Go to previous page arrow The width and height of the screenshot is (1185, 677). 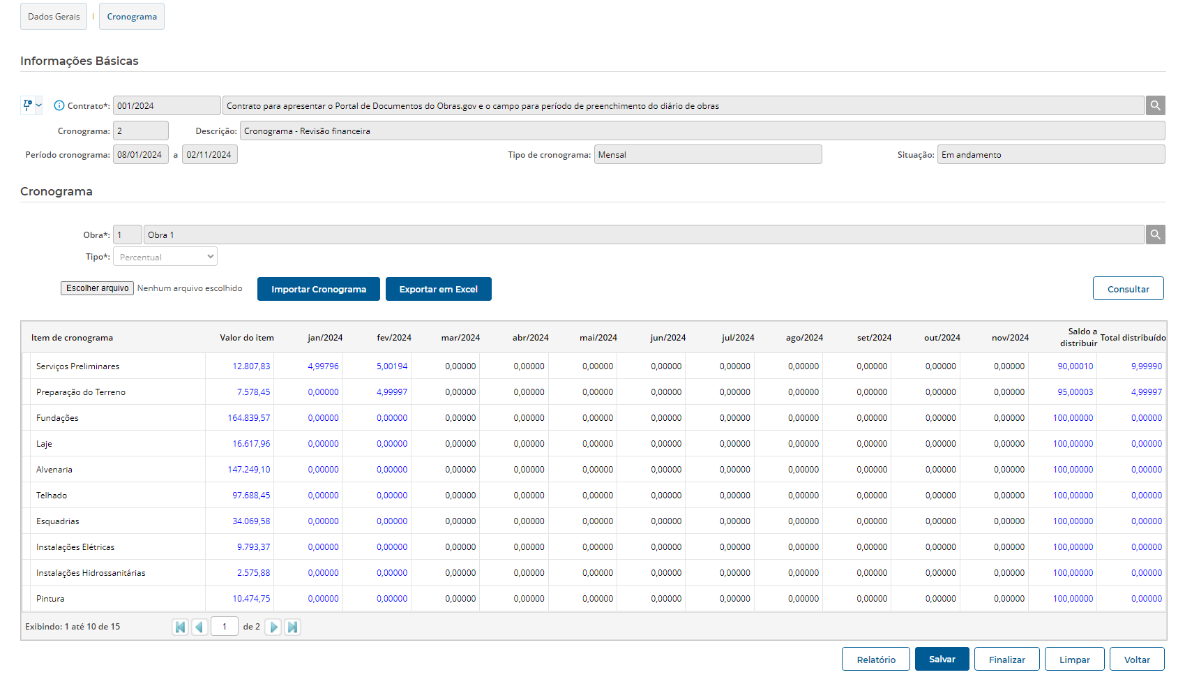tap(199, 627)
